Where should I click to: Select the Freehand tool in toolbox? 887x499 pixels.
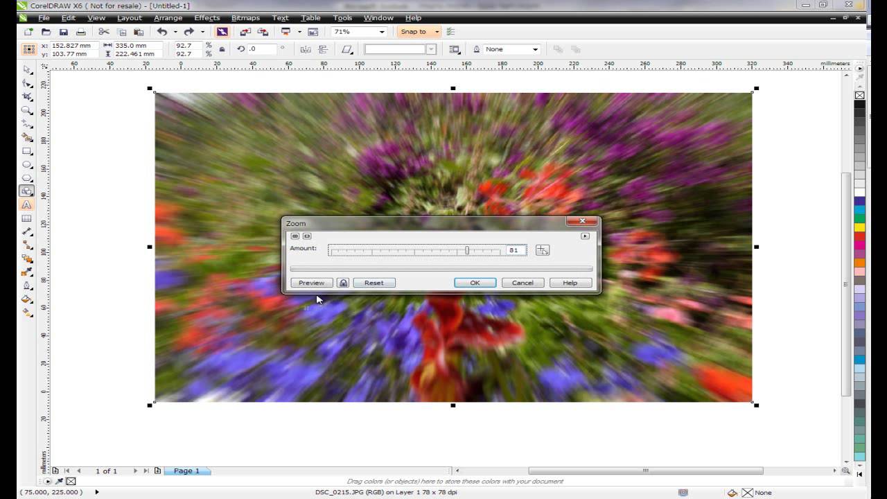click(x=26, y=123)
